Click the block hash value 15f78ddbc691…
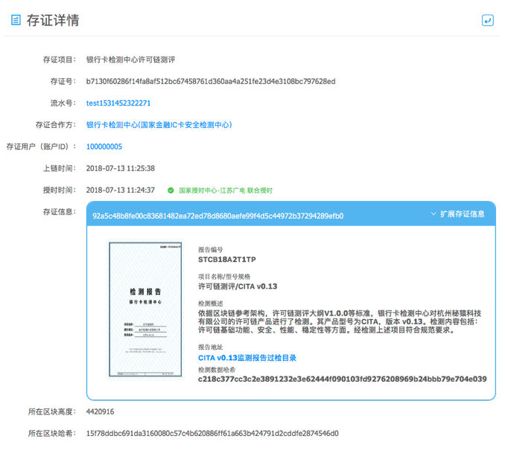This screenshot has width=505, height=462. (x=212, y=433)
